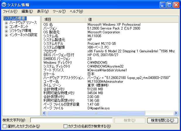Enable カテゴリの名前だけ検索する(R) checkbox

click(x=65, y=126)
